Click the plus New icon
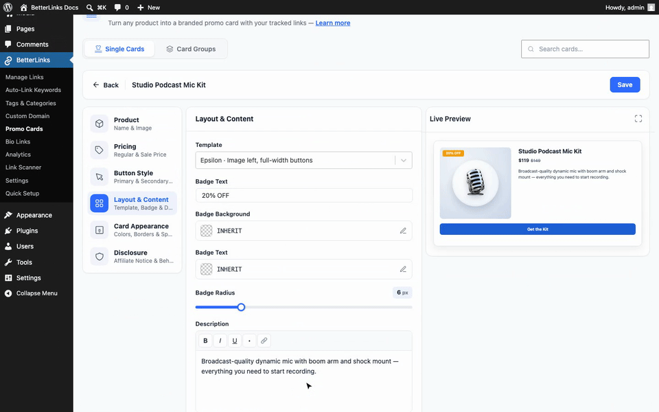Image resolution: width=659 pixels, height=412 pixels. (140, 7)
